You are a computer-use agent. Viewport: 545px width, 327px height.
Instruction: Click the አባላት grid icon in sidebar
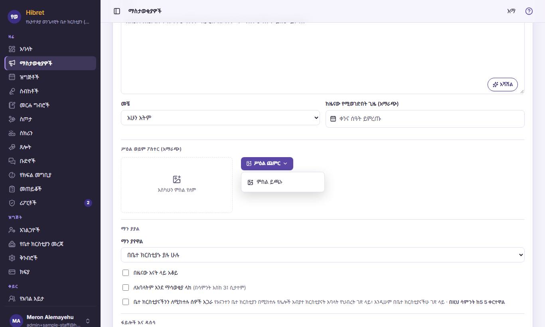(x=12, y=49)
